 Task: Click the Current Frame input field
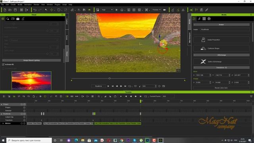(x=168, y=97)
